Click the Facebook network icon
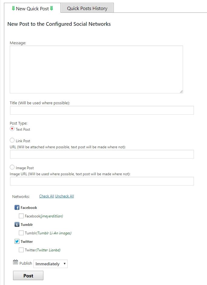The image size is (207, 285). (17, 207)
